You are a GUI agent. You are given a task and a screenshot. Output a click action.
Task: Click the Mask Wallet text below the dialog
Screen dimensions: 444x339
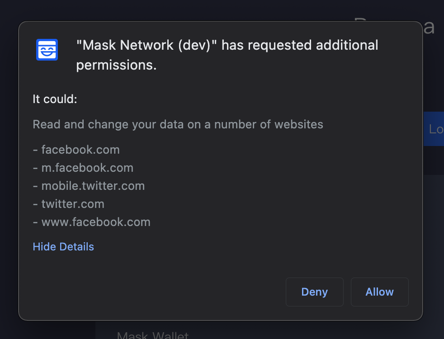(x=152, y=335)
